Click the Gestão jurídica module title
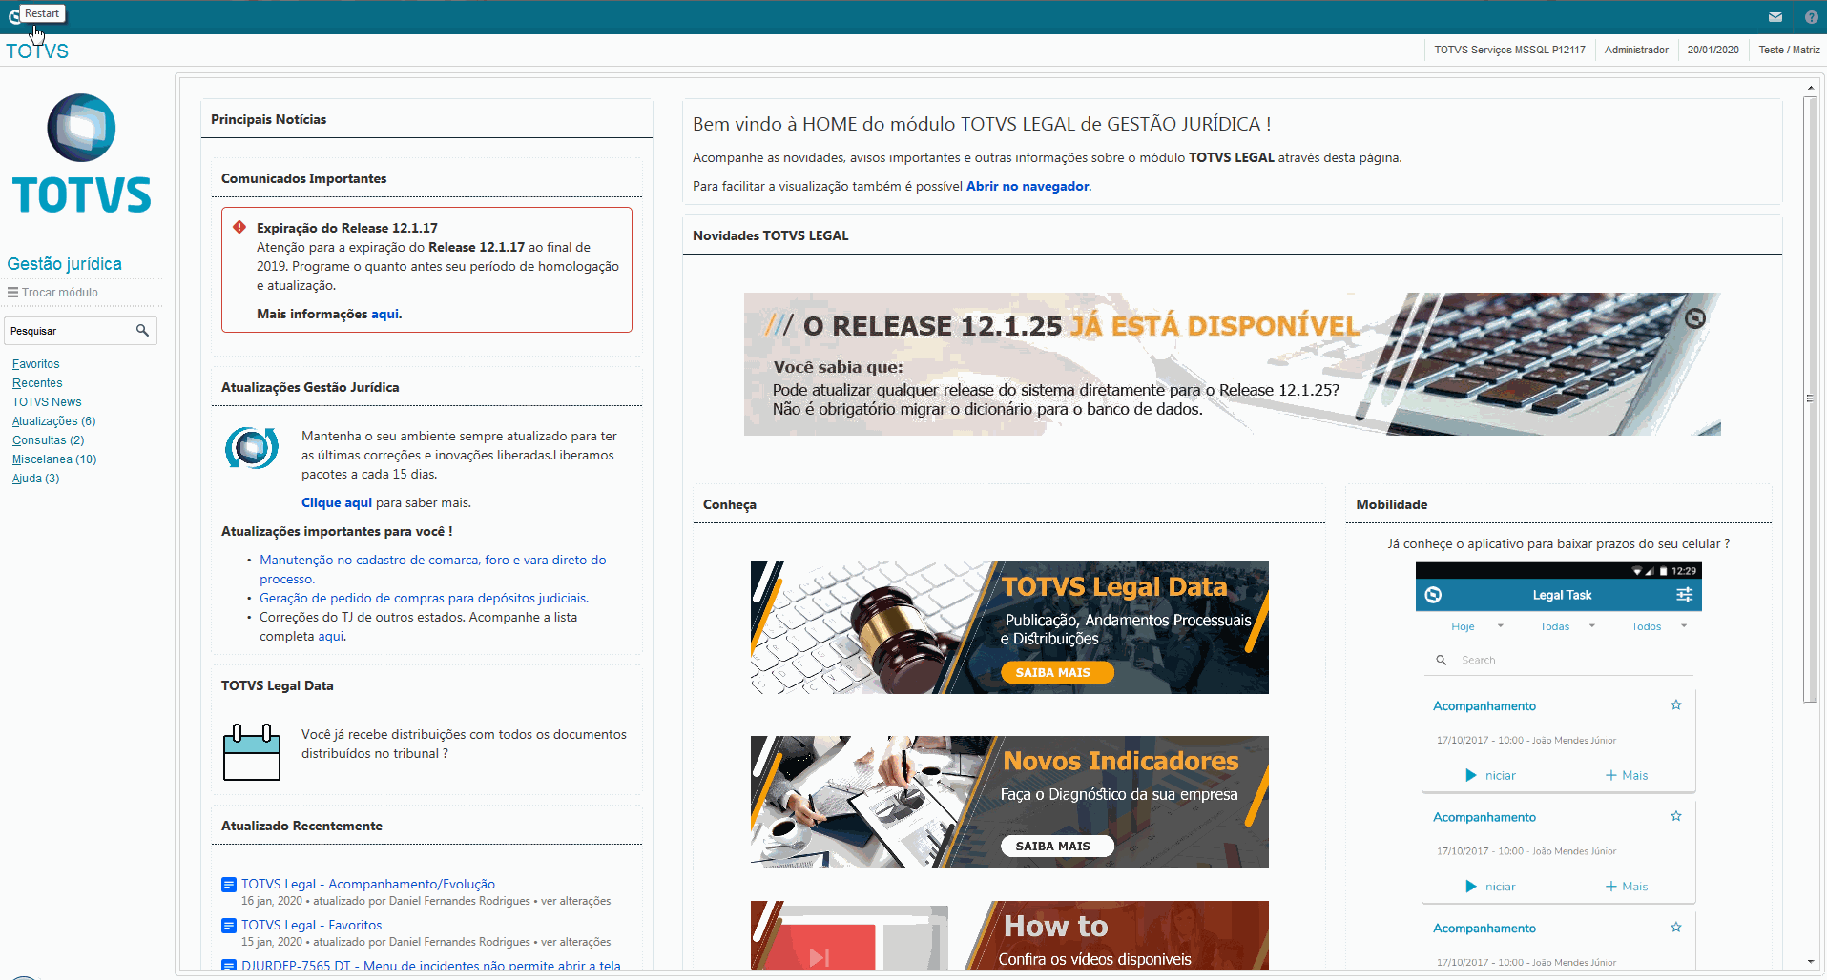This screenshot has width=1827, height=980. (x=64, y=264)
